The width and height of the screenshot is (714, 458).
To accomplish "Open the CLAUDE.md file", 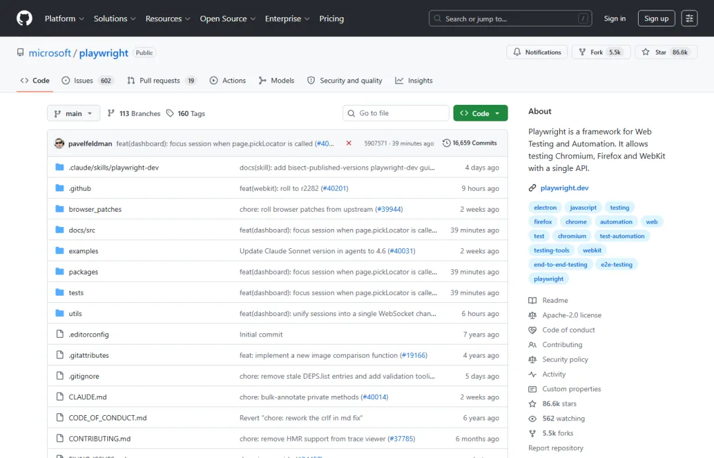I will pyautogui.click(x=87, y=397).
